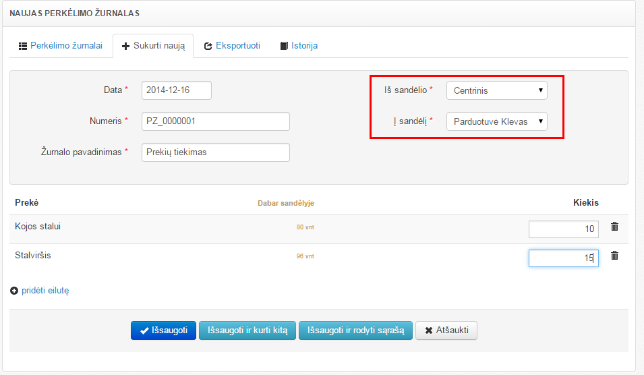The width and height of the screenshot is (644, 375).
Task: Click into the Numeris input field
Action: tap(216, 121)
